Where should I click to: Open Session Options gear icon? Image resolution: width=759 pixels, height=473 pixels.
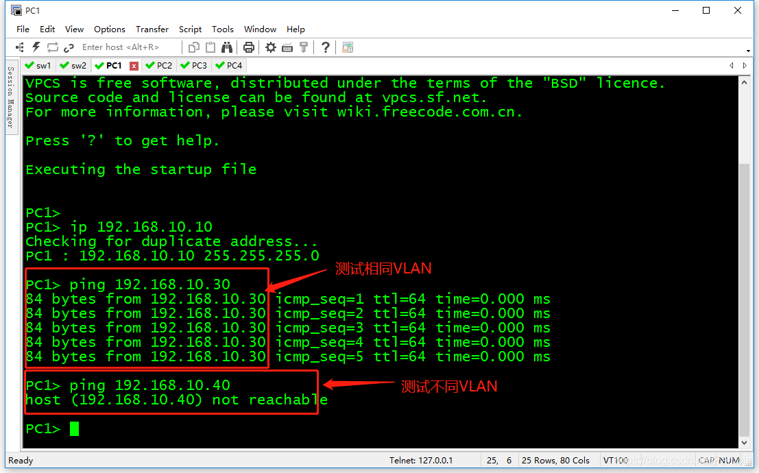(x=271, y=47)
